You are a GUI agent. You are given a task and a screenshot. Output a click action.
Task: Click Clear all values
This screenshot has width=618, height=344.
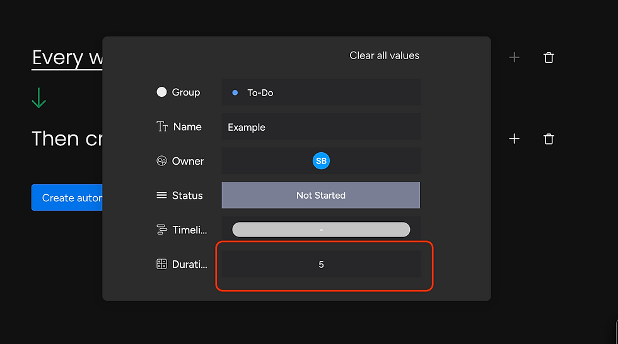click(x=384, y=55)
